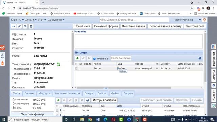Switch to the Счета tab
The height and width of the screenshot is (122, 217).
(x=16, y=93)
